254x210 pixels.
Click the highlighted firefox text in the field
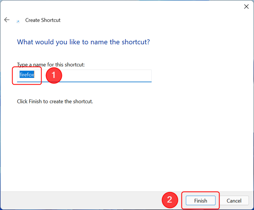click(x=27, y=75)
